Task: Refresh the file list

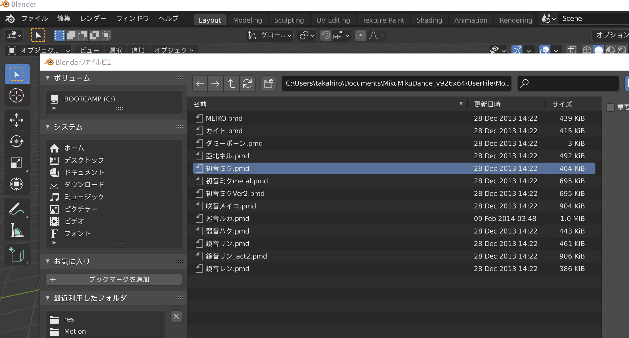Action: (x=247, y=83)
